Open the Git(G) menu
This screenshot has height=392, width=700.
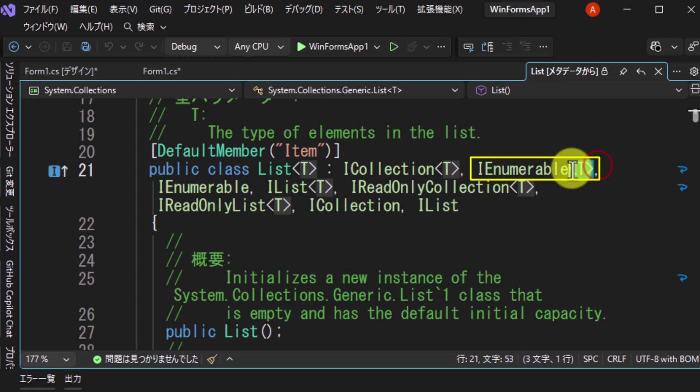(160, 9)
